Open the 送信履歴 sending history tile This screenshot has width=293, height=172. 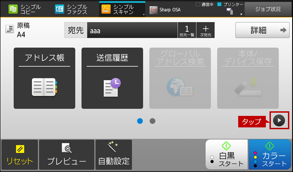[112, 78]
